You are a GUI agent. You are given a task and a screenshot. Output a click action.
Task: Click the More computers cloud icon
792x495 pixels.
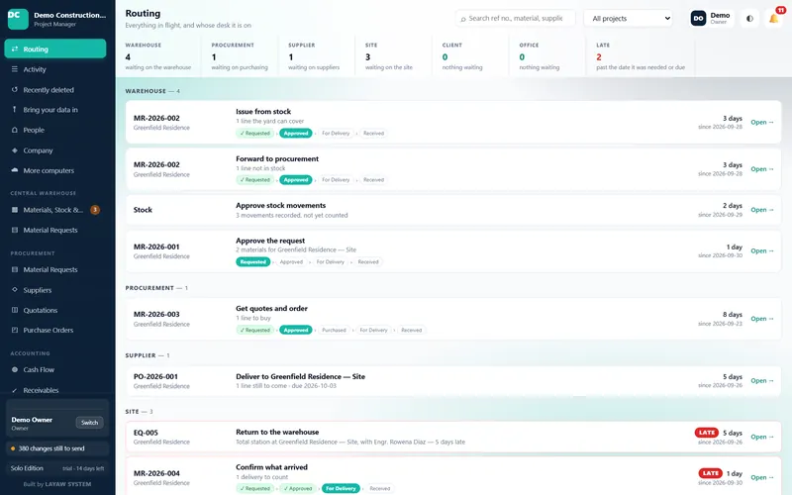(15, 170)
